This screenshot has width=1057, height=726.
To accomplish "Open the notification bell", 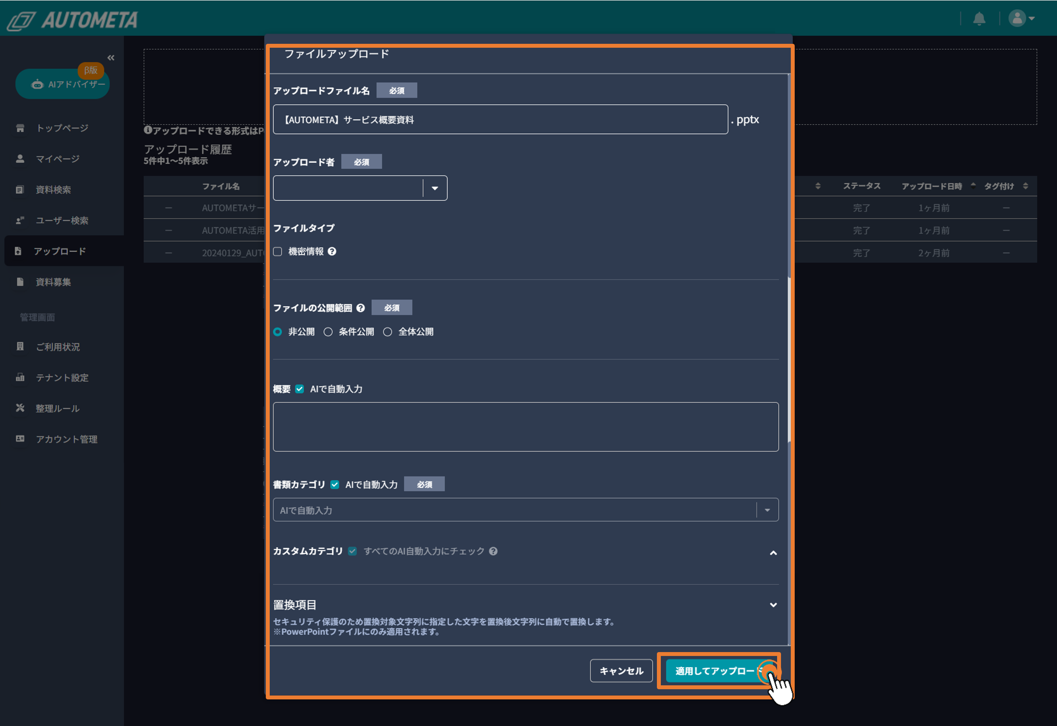I will (x=979, y=19).
